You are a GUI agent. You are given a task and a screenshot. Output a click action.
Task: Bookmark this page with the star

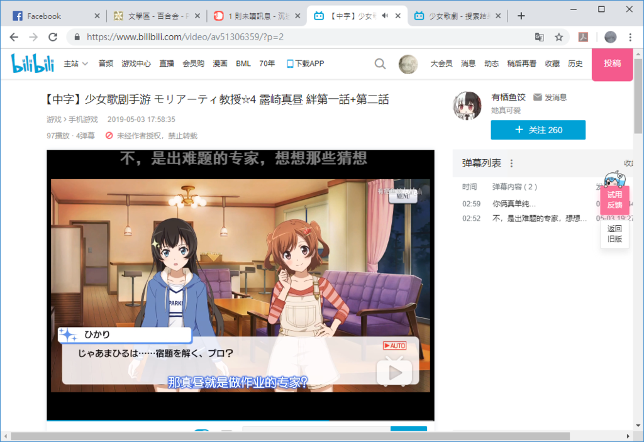(559, 37)
